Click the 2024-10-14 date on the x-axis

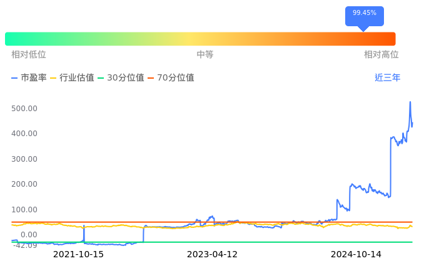[356, 255]
